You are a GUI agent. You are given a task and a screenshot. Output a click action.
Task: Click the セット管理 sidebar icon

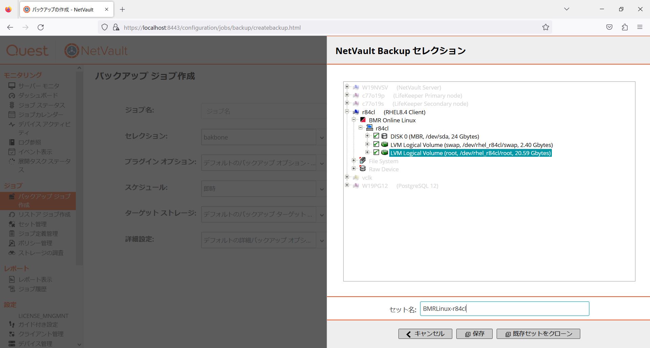[12, 224]
